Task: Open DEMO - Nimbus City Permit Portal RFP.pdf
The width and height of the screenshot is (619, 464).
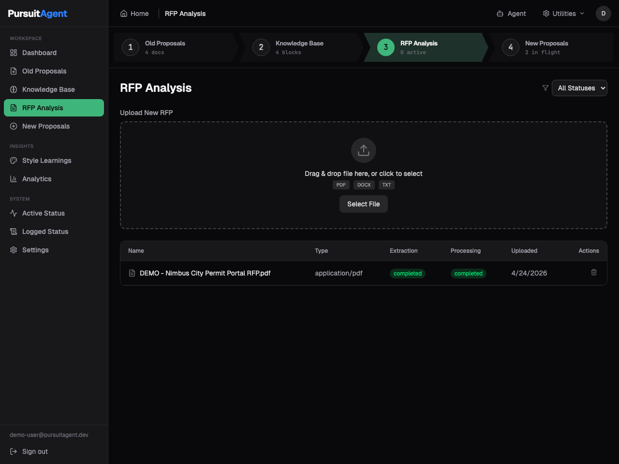Action: [x=205, y=273]
